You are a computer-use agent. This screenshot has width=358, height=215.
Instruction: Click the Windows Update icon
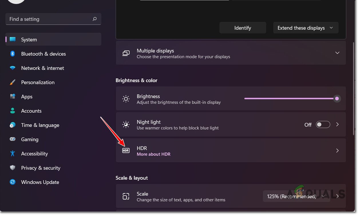click(13, 182)
